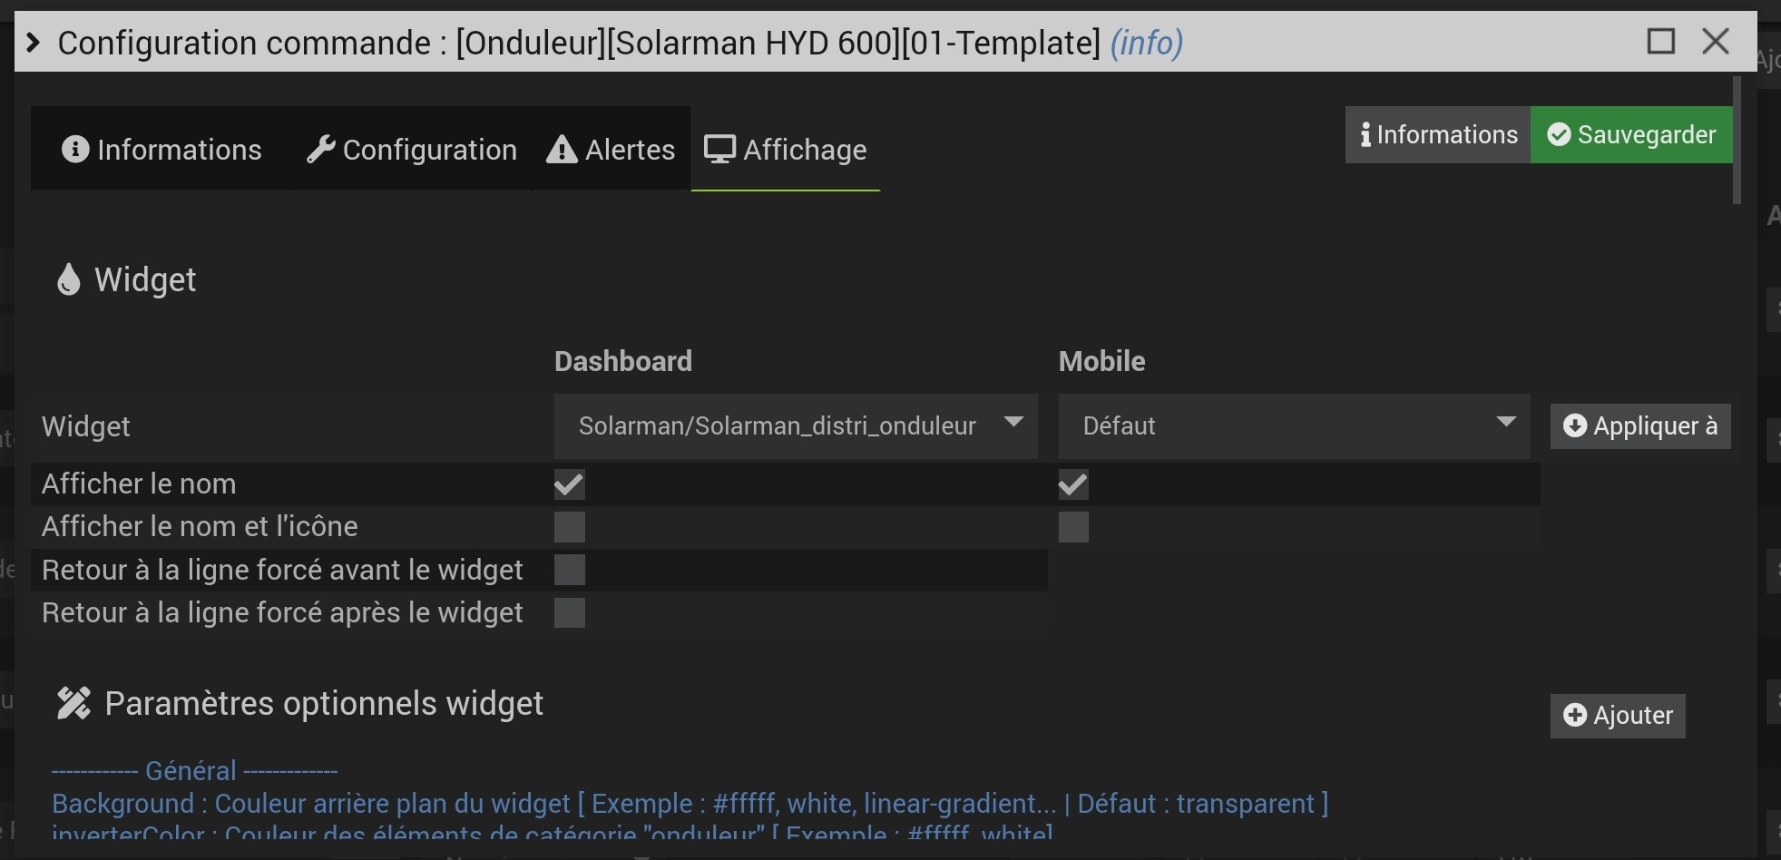This screenshot has height=860, width=1781.
Task: Click the plus icon on the Ajouter button
Action: pos(1575,716)
